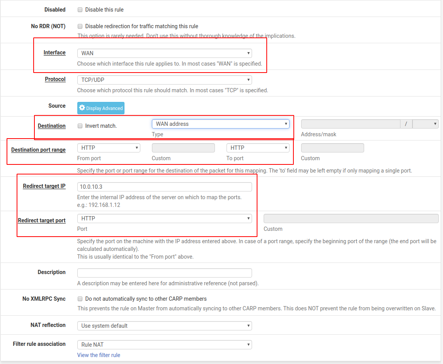Open the NAT reflection dropdown

coord(164,326)
